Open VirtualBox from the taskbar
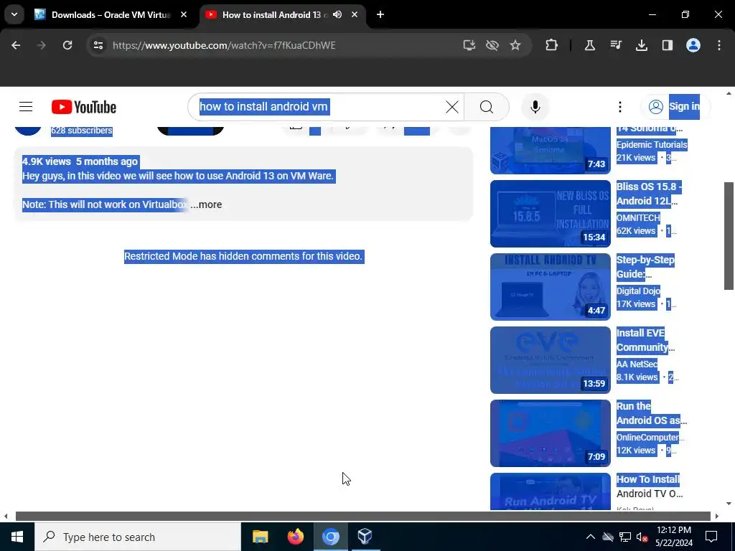 365,537
